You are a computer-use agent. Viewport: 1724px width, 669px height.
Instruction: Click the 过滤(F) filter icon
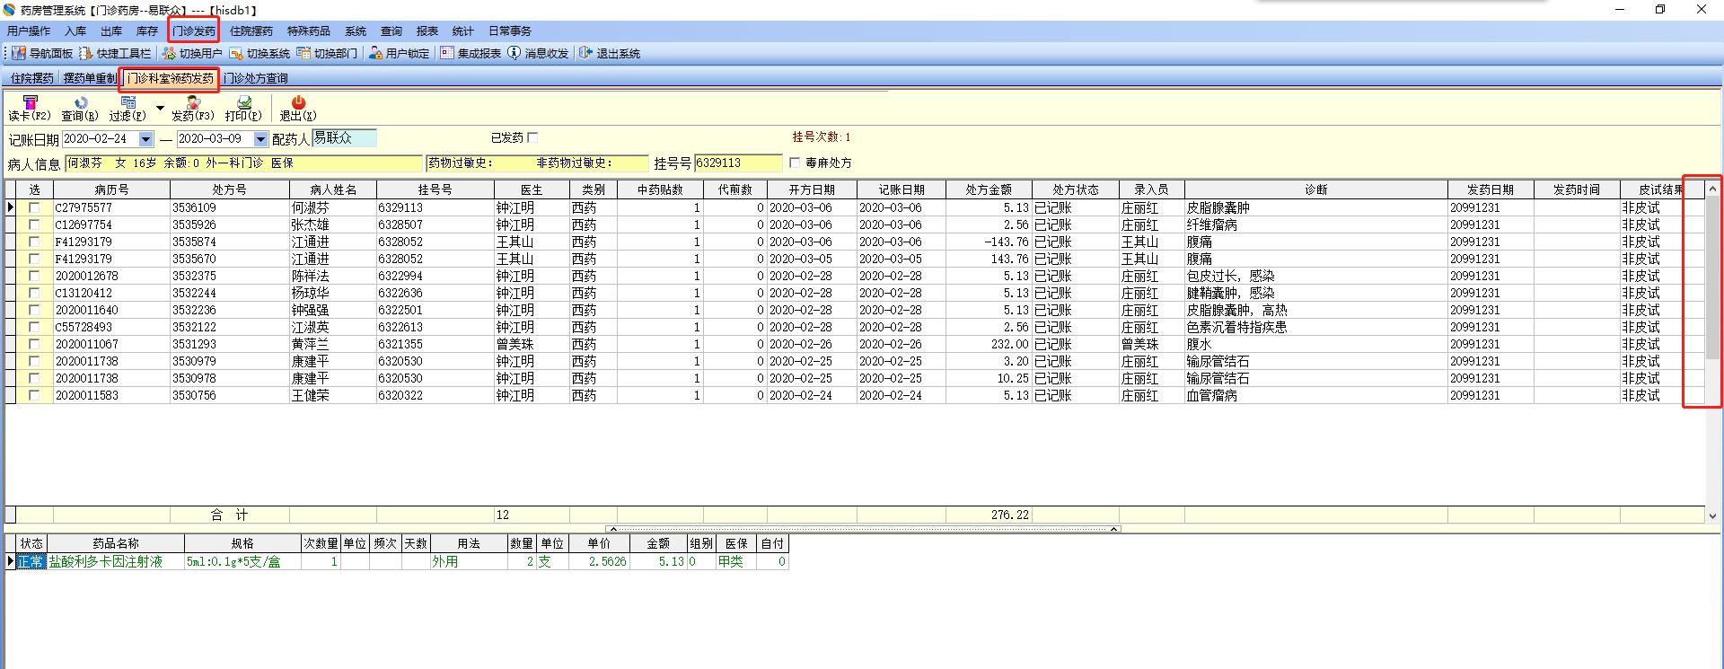pyautogui.click(x=128, y=102)
